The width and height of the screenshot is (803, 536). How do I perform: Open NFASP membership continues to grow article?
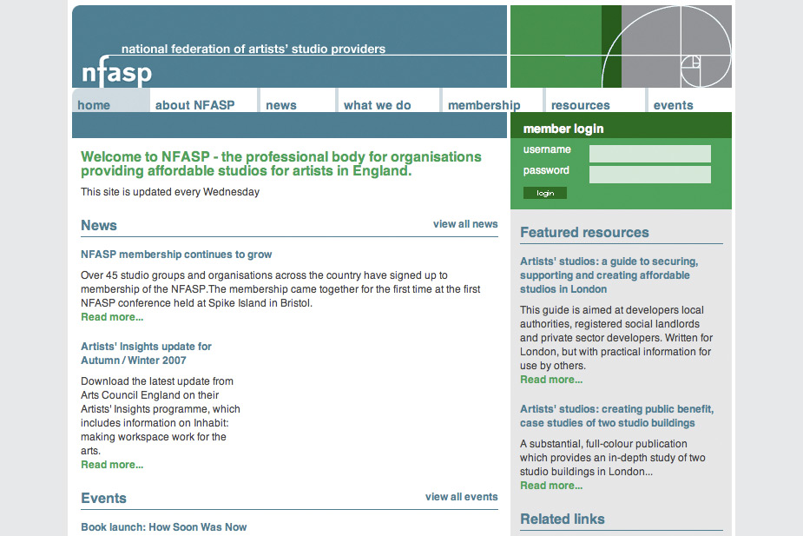pyautogui.click(x=176, y=255)
